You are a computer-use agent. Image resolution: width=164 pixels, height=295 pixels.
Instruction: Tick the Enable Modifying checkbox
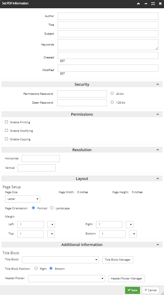(6, 130)
